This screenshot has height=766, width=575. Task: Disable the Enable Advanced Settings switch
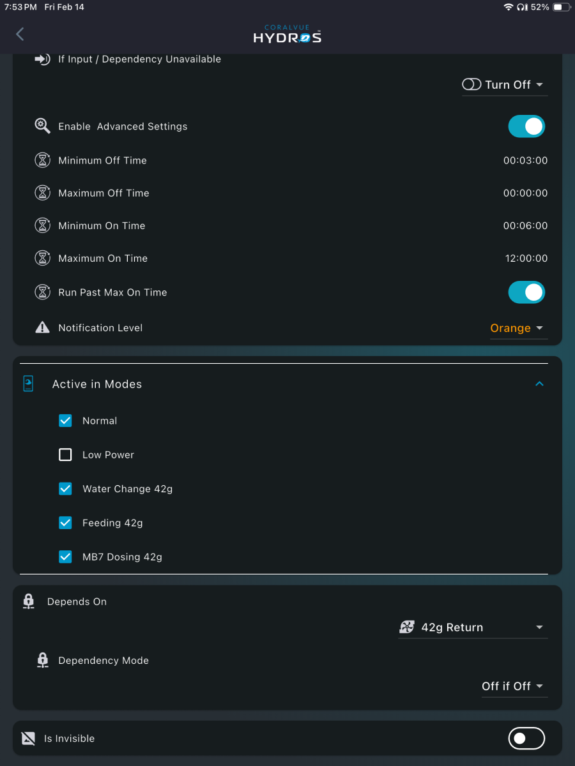pyautogui.click(x=526, y=126)
